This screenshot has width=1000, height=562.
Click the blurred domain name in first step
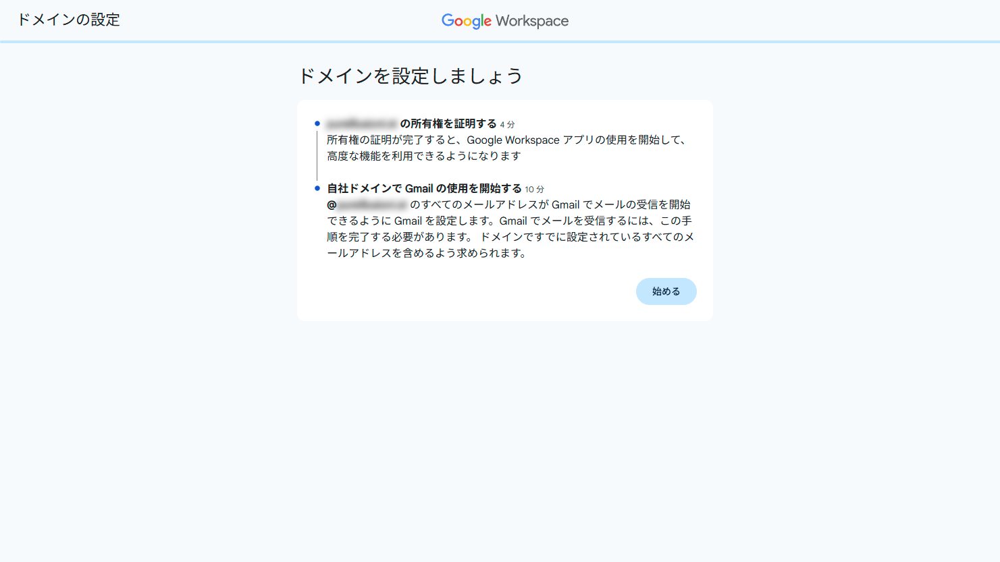361,124
